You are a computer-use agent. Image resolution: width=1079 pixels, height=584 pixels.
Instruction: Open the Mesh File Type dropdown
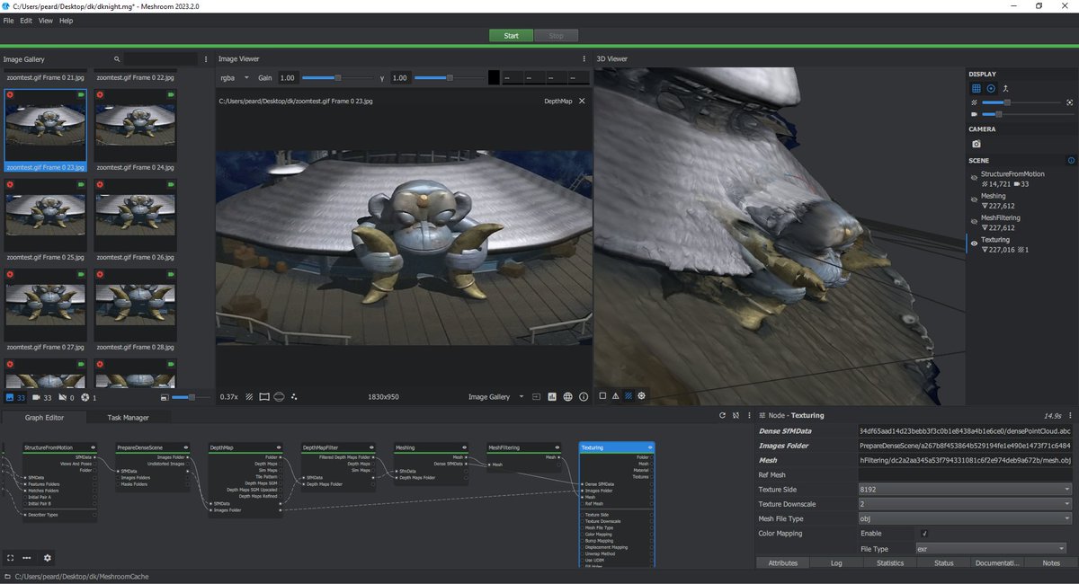coord(965,518)
